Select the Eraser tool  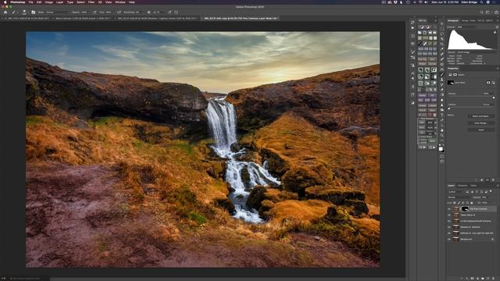[442, 90]
